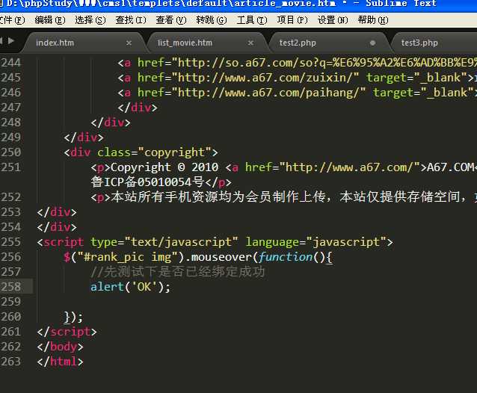Open the 选择(S) menu
This screenshot has height=393, width=477.
click(x=90, y=20)
